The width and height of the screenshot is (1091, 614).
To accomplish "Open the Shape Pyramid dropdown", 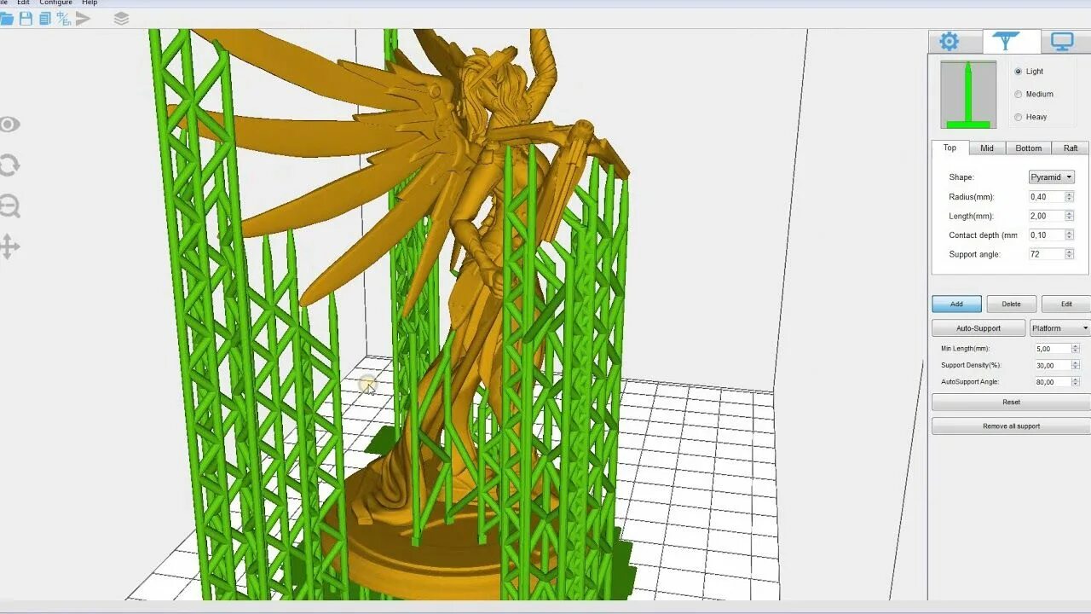I will 1051,177.
